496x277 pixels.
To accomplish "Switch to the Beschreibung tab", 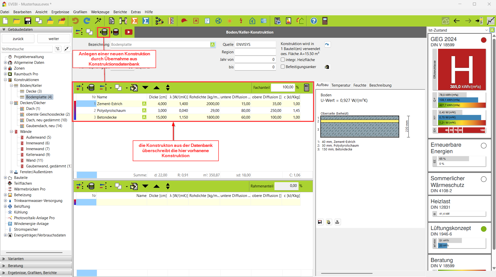I will pos(380,85).
